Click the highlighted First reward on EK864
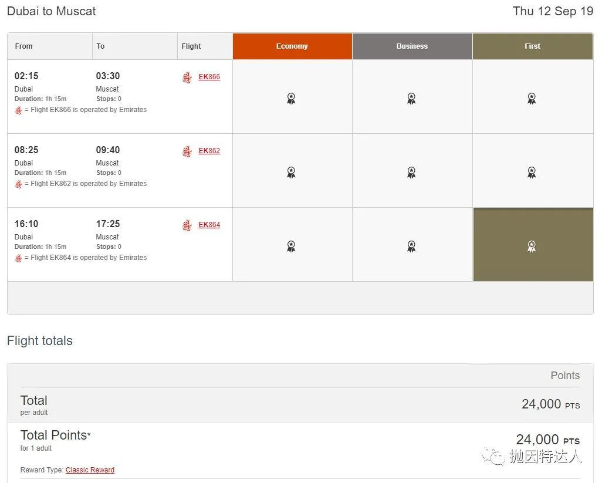 [x=532, y=246]
